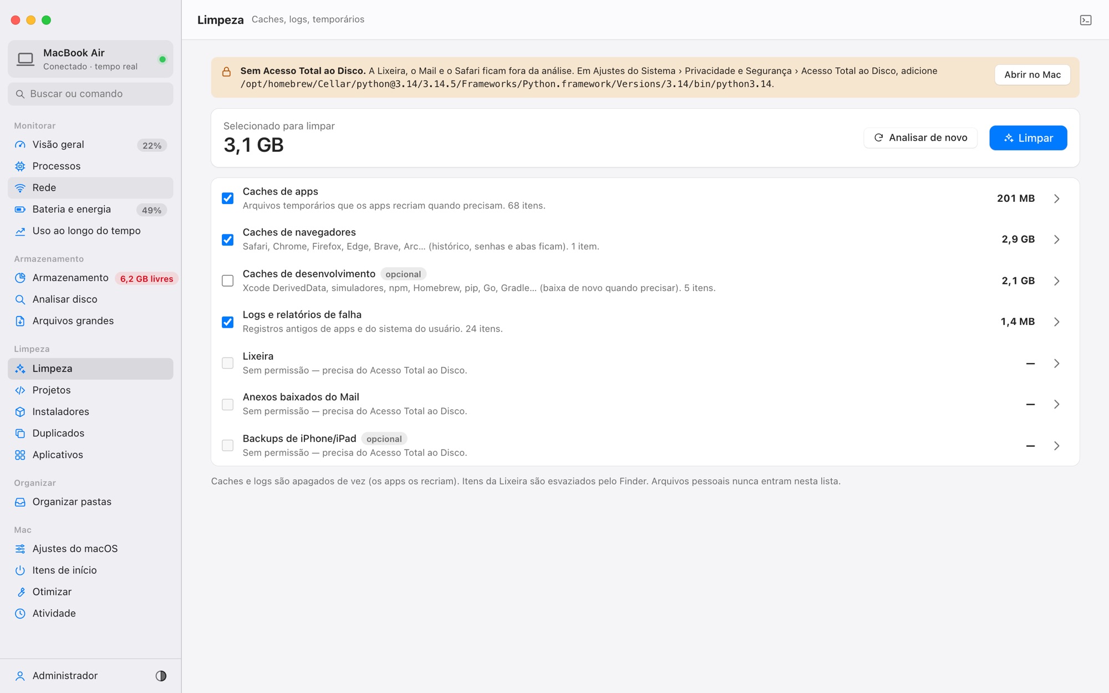Viewport: 1109px width, 693px height.
Task: Expand the Lixeira row chevron
Action: (x=1057, y=364)
